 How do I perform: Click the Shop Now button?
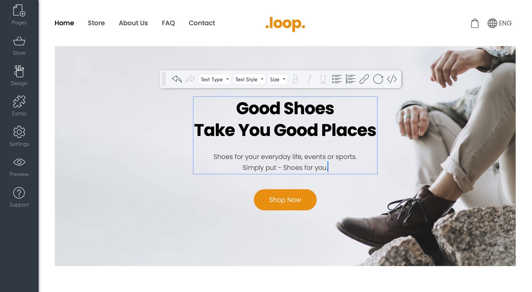(285, 200)
